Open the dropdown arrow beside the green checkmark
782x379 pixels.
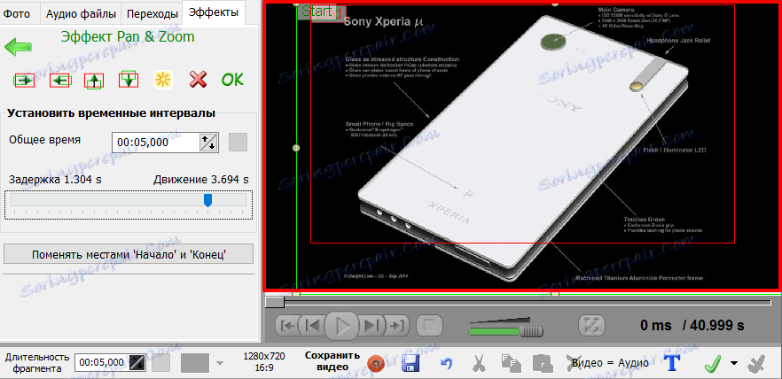(x=733, y=364)
